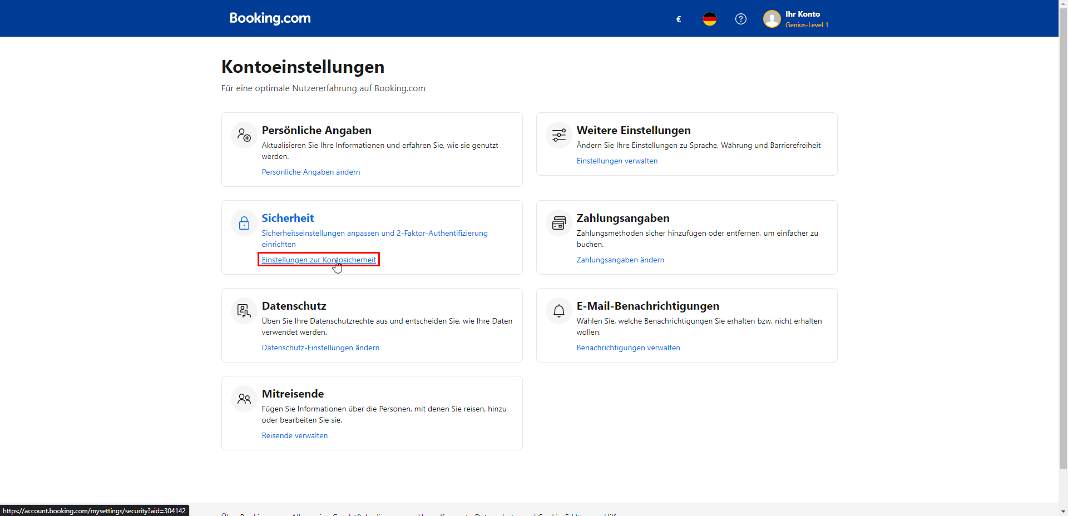This screenshot has width=1068, height=516.
Task: Open Reisende verwalten
Action: point(294,435)
